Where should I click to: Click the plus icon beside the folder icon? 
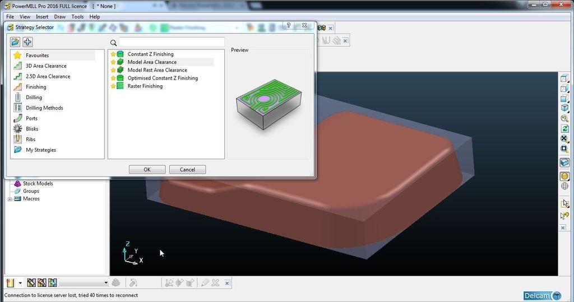(27, 42)
